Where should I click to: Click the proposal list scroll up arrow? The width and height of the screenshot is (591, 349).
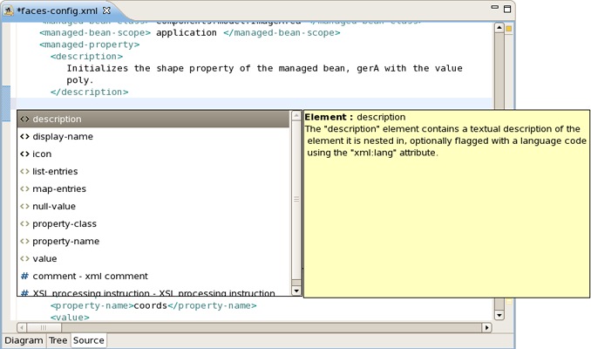(296, 115)
